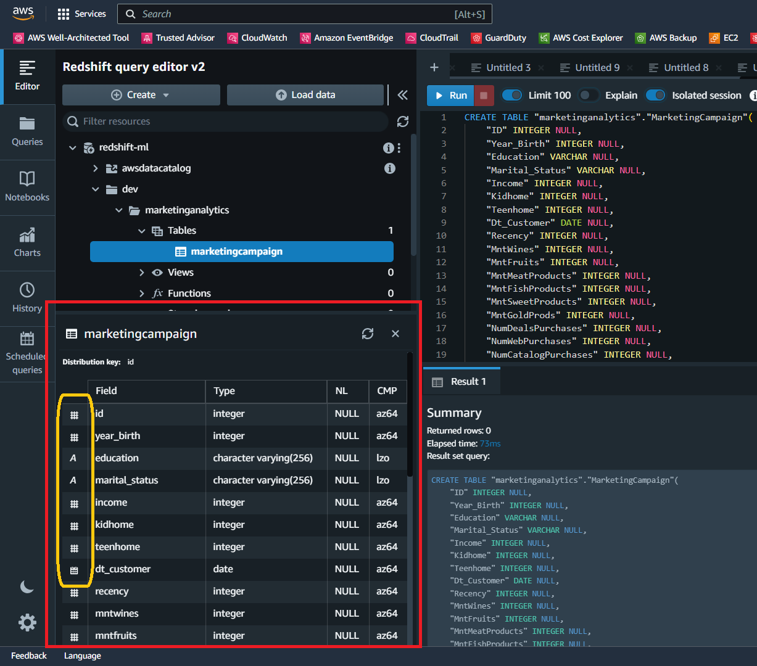The height and width of the screenshot is (666, 757).
Task: Run the query
Action: pos(451,96)
